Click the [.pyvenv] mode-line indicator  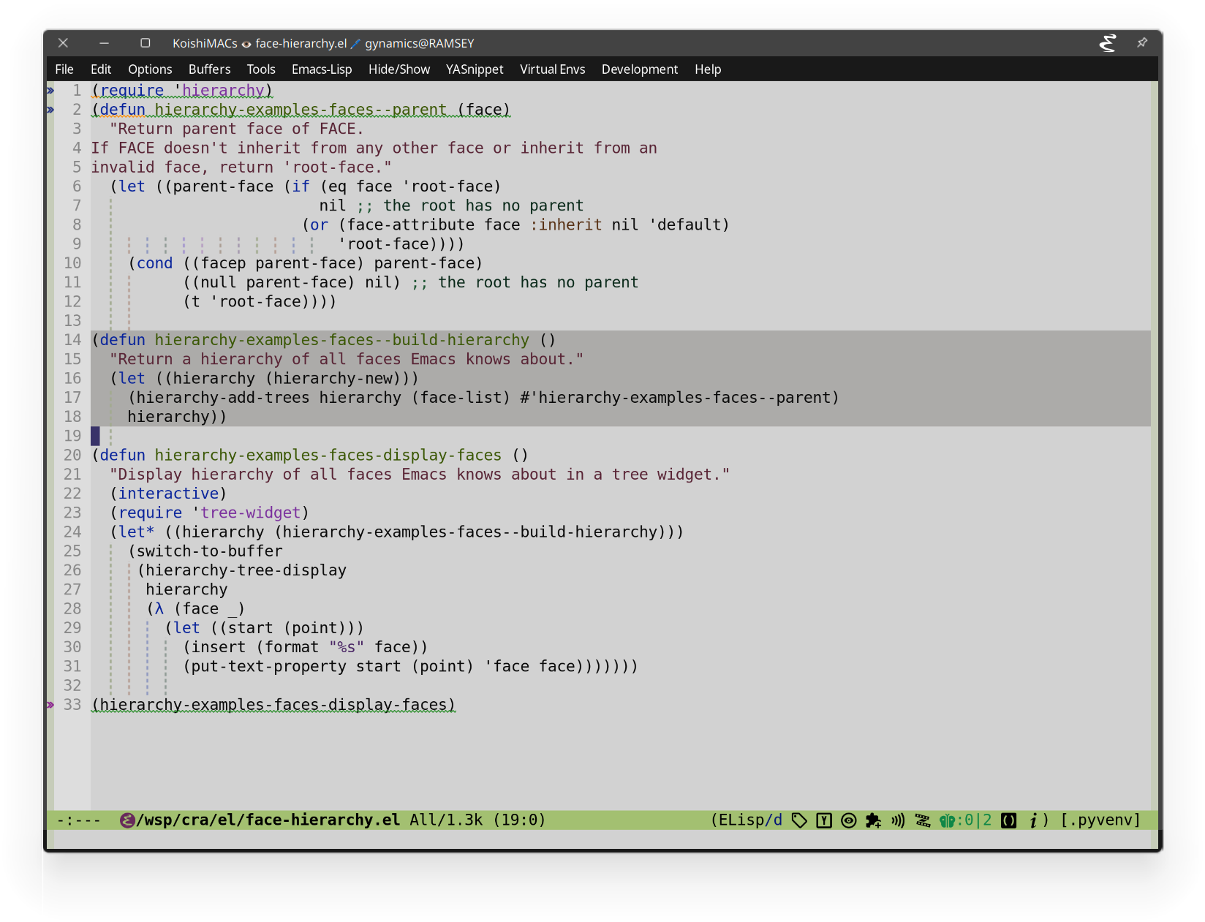pos(1100,820)
